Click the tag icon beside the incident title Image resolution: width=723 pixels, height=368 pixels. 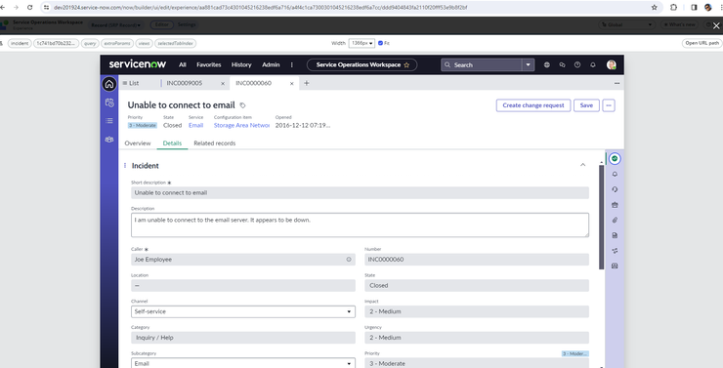242,105
